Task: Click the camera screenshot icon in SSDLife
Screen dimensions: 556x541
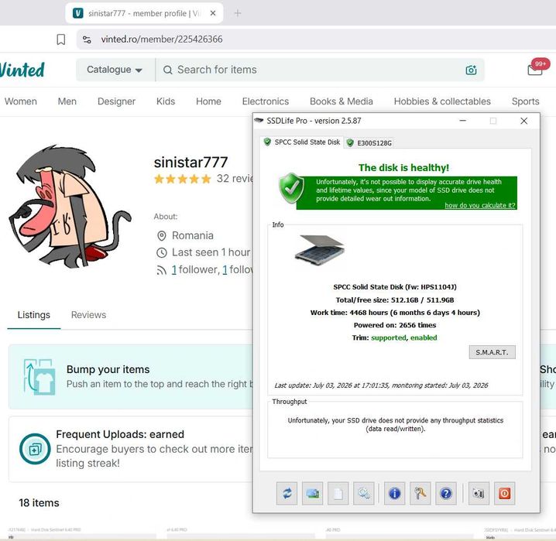Action: coord(479,493)
